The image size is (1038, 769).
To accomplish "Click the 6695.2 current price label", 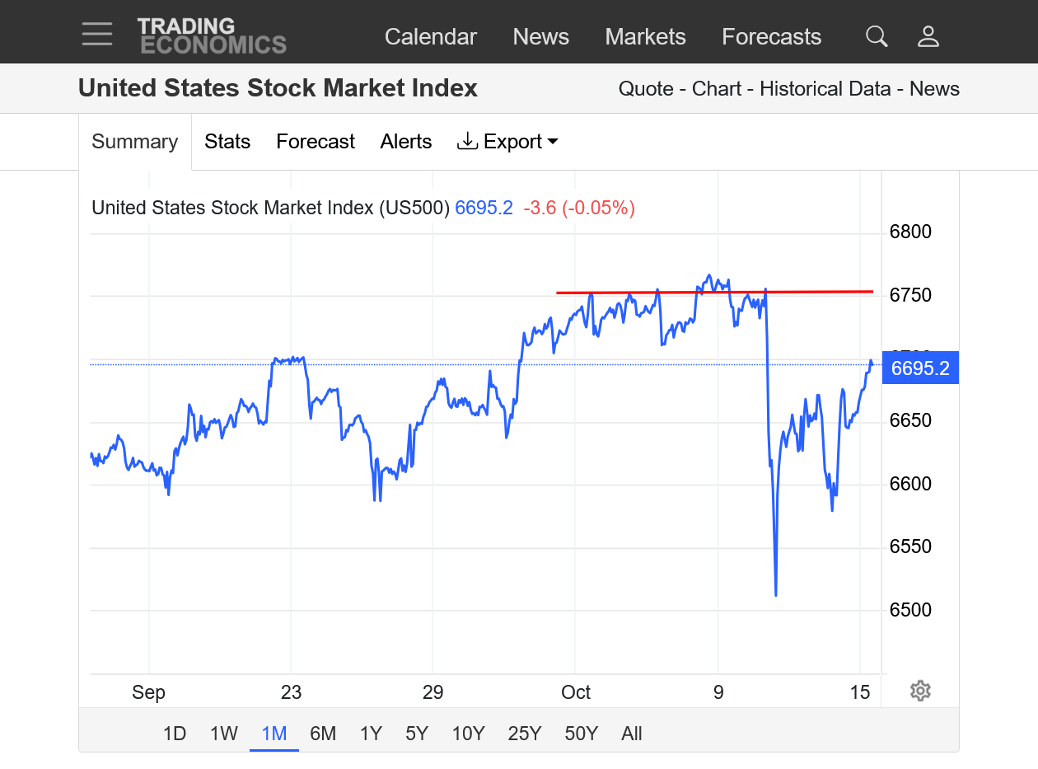I will [920, 368].
